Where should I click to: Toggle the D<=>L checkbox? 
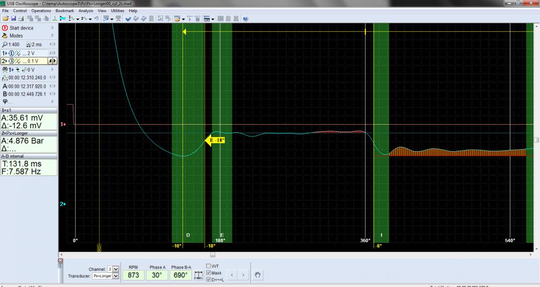pos(209,279)
